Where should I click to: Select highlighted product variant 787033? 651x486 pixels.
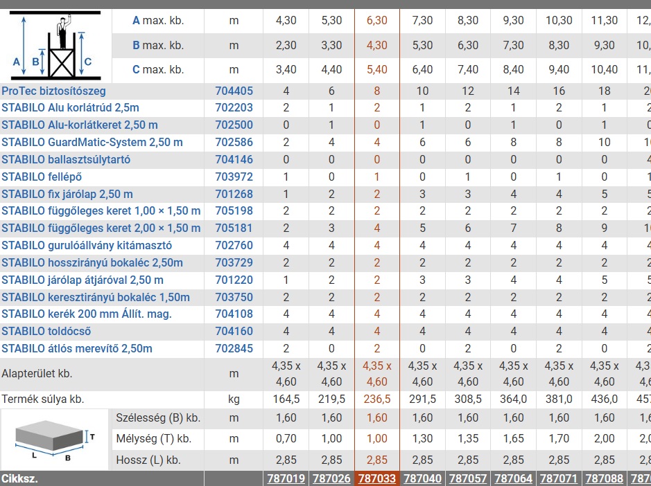pos(377,478)
